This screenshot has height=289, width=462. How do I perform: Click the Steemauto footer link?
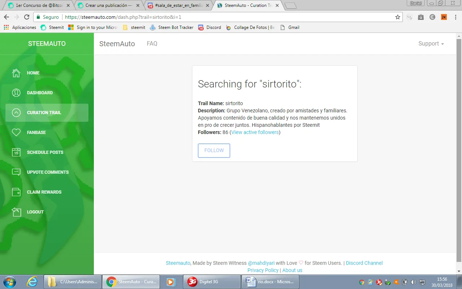[178, 263]
